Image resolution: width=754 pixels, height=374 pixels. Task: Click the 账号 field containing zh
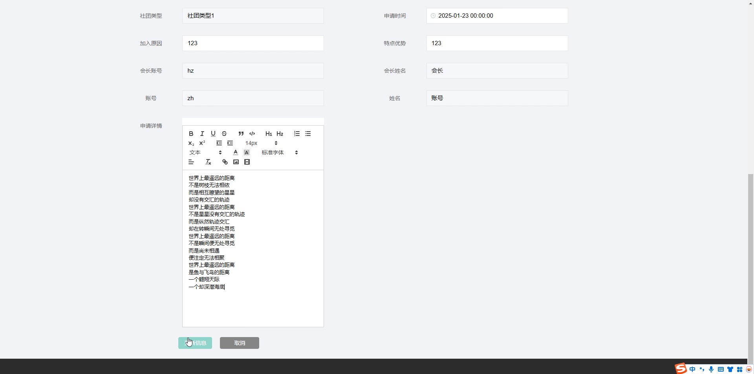(x=253, y=98)
